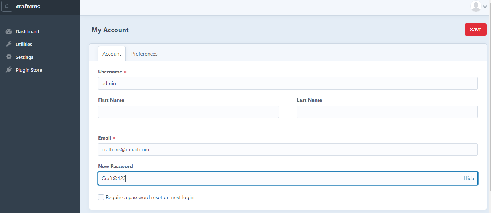Image resolution: width=491 pixels, height=213 pixels.
Task: Click the Plugin Store plug icon
Action: (9, 70)
